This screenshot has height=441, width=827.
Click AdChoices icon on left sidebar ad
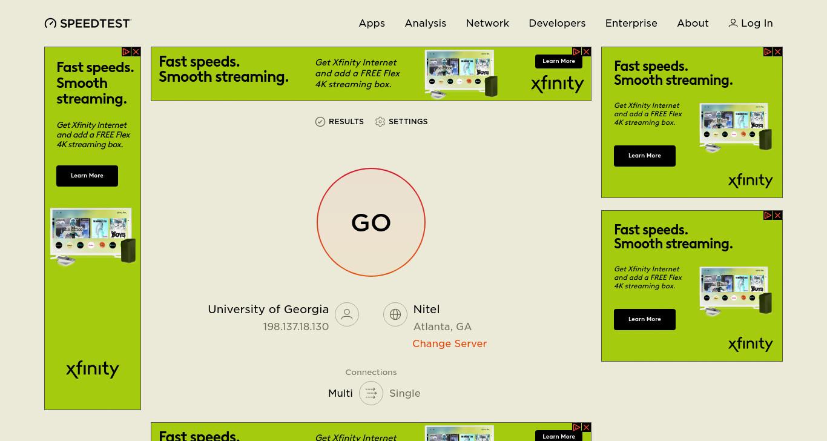[x=127, y=52]
